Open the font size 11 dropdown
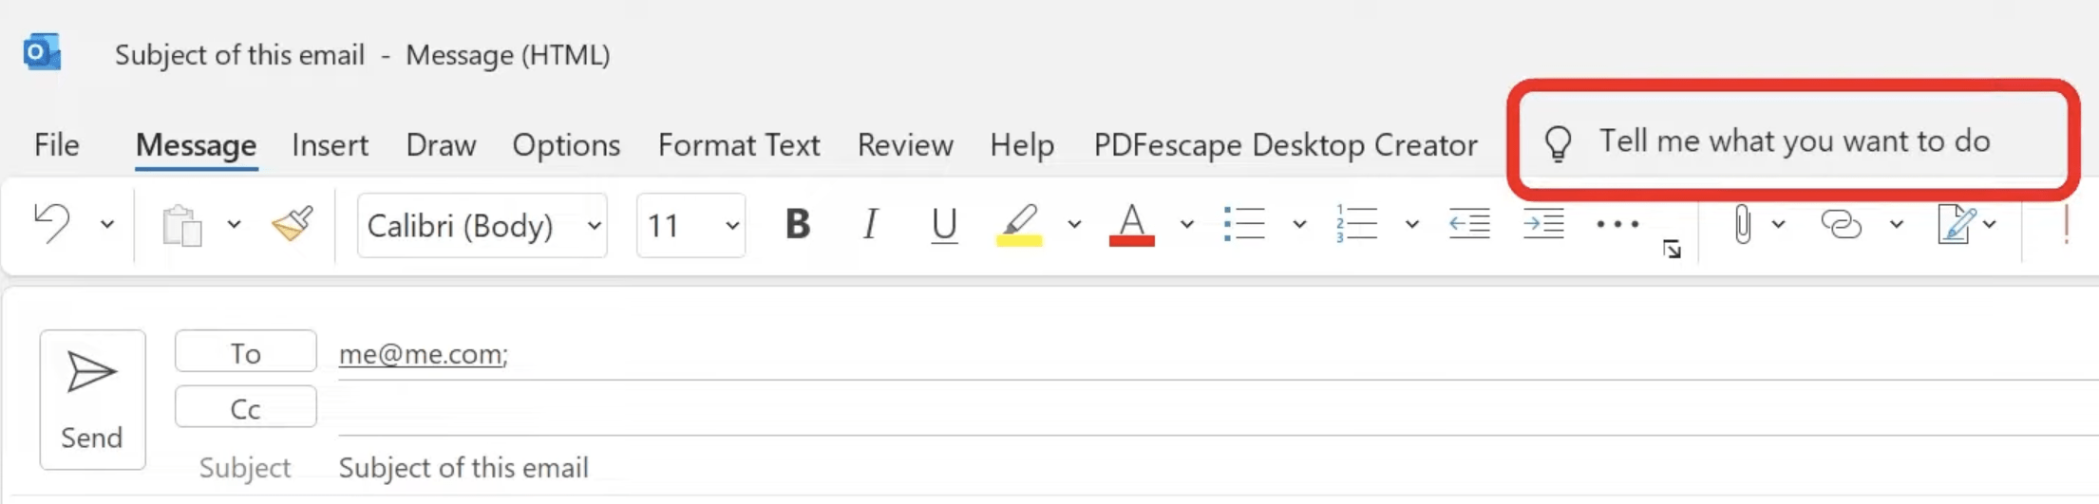This screenshot has height=504, width=2099. [691, 225]
